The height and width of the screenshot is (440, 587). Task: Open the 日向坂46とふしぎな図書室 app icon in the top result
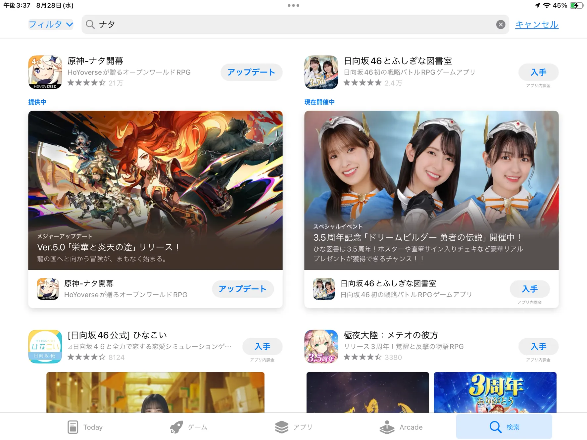[x=321, y=72]
